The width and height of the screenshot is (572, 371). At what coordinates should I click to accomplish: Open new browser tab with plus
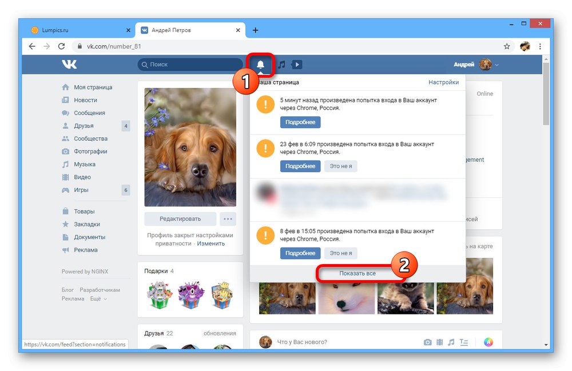pos(255,30)
